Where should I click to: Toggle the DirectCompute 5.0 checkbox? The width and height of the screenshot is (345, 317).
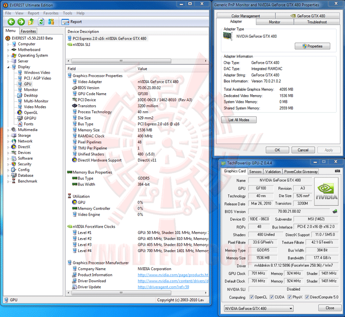[x=307, y=297]
